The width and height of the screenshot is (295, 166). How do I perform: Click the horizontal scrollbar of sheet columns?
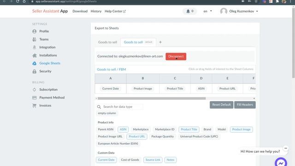pyautogui.click(x=152, y=98)
